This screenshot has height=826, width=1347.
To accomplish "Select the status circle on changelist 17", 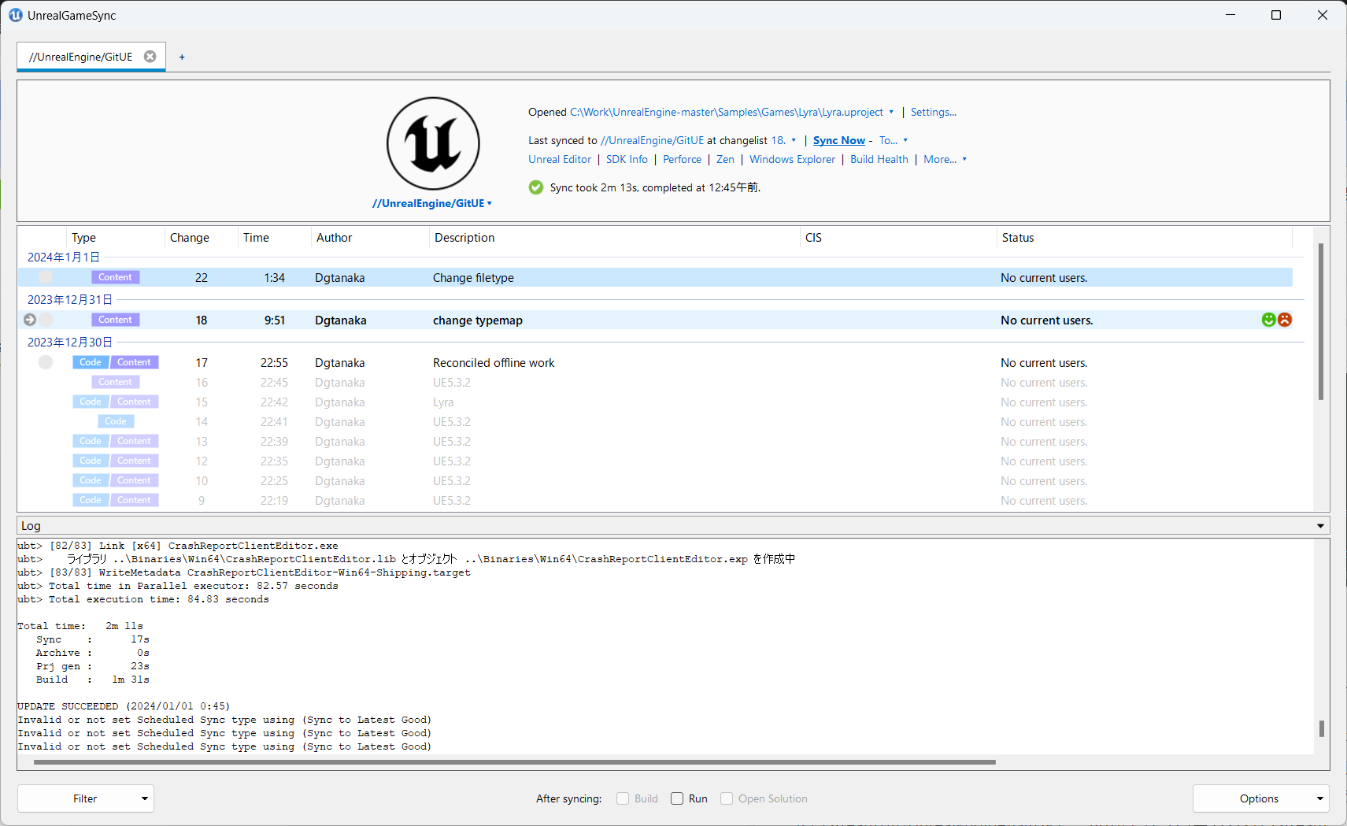I will coord(45,361).
